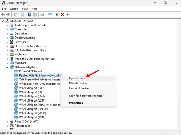The image size is (181, 135).
Task: Select WAN Miniport (IKEv2)
Action: pos(33,88)
